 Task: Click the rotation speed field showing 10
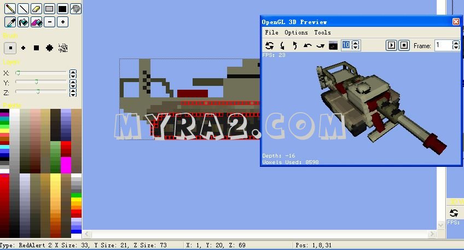(x=346, y=45)
